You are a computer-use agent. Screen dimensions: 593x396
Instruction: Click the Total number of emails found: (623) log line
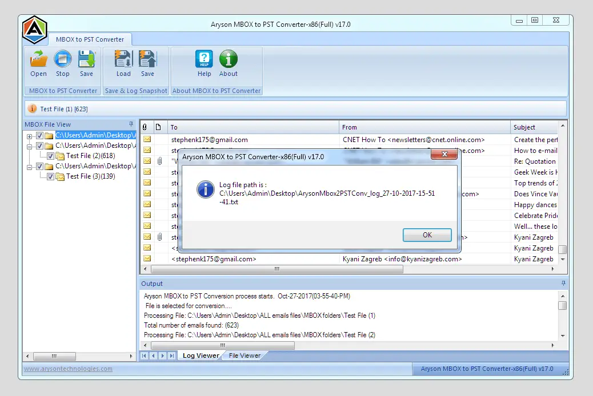(191, 325)
